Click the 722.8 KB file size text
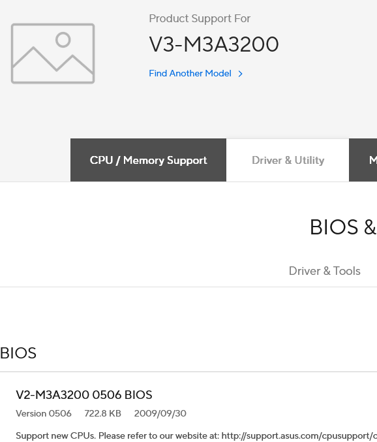The width and height of the screenshot is (377, 442). (x=103, y=413)
